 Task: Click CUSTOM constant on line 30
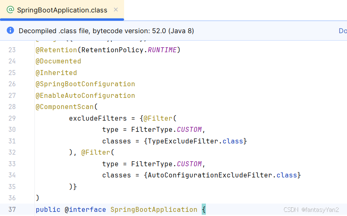pyautogui.click(x=189, y=129)
